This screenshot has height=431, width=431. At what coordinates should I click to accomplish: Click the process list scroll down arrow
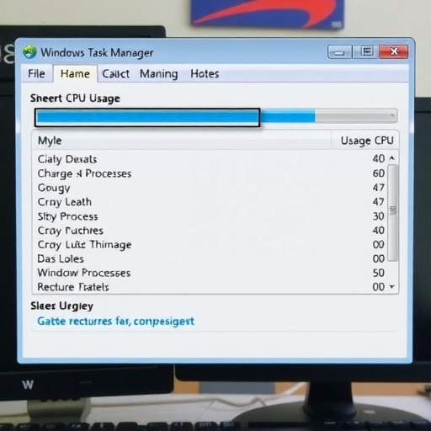point(392,287)
